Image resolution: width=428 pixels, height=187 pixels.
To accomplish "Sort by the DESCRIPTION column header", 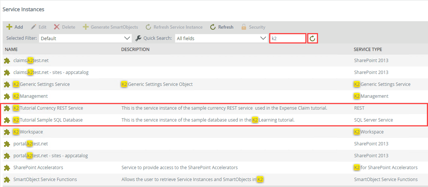I will pyautogui.click(x=135, y=49).
